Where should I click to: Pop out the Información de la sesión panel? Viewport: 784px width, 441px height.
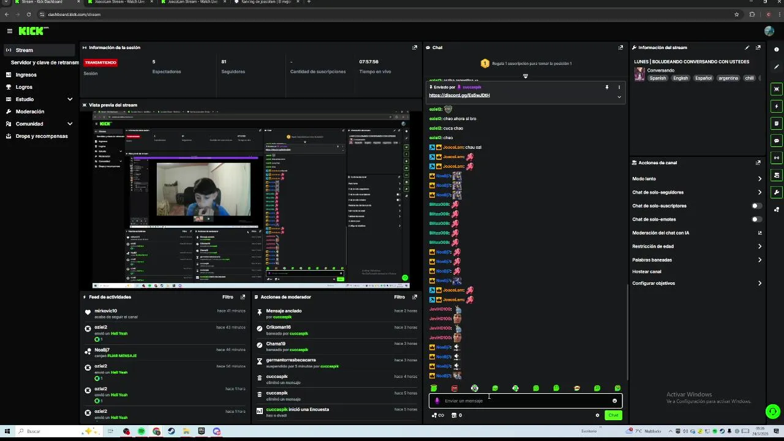(x=415, y=47)
